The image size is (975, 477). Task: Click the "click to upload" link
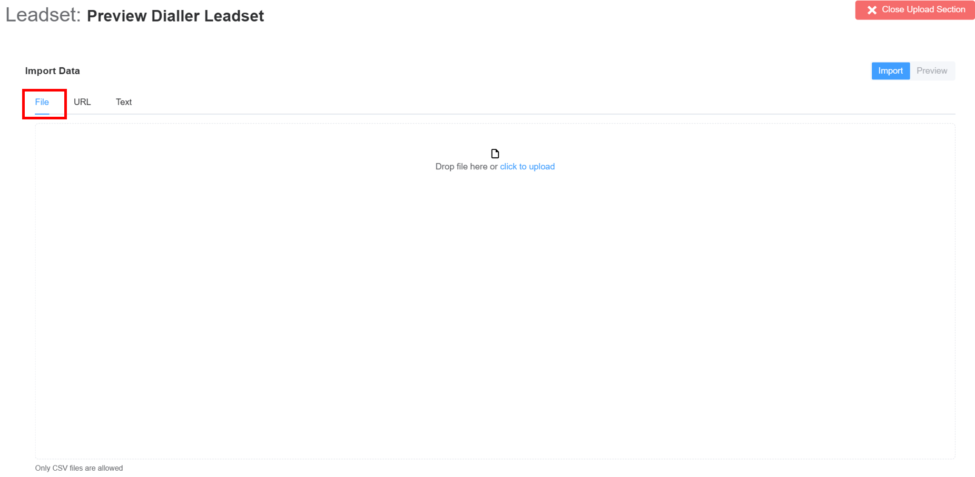[527, 167]
